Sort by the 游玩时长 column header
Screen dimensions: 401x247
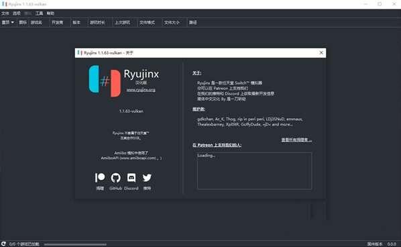click(x=97, y=23)
